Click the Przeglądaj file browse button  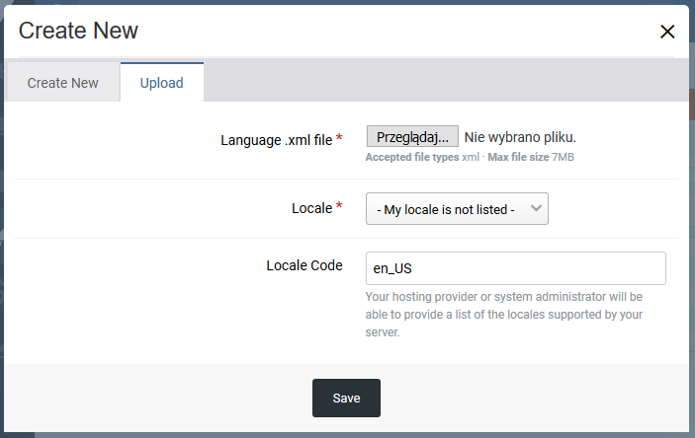coord(412,137)
